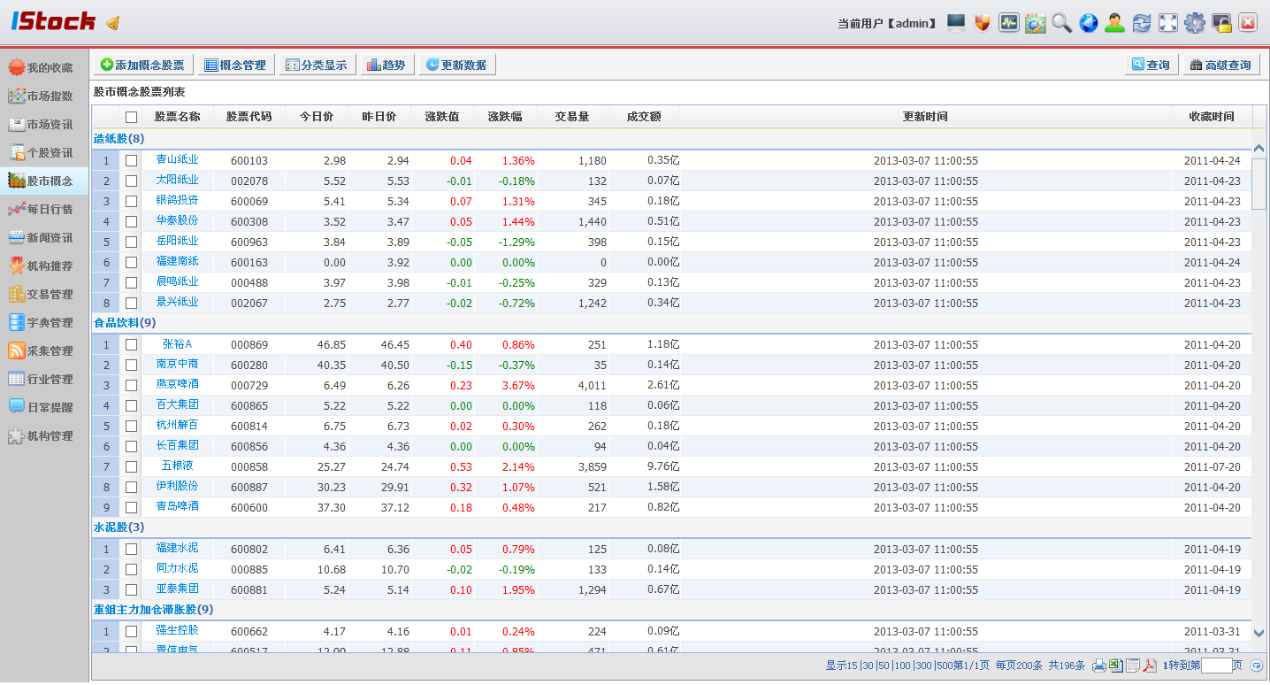Viewport: 1270px width, 685px height.
Task: Set page size to 300 records
Action: click(x=923, y=666)
